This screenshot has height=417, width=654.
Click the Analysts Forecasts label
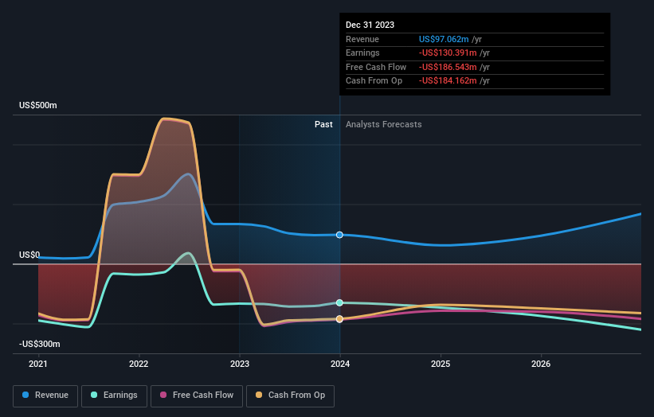[x=384, y=124]
